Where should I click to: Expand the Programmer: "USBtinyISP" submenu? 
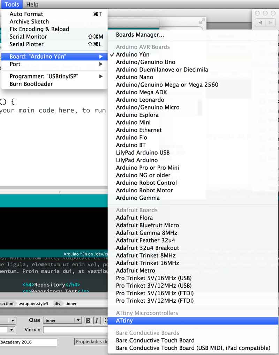[54, 76]
